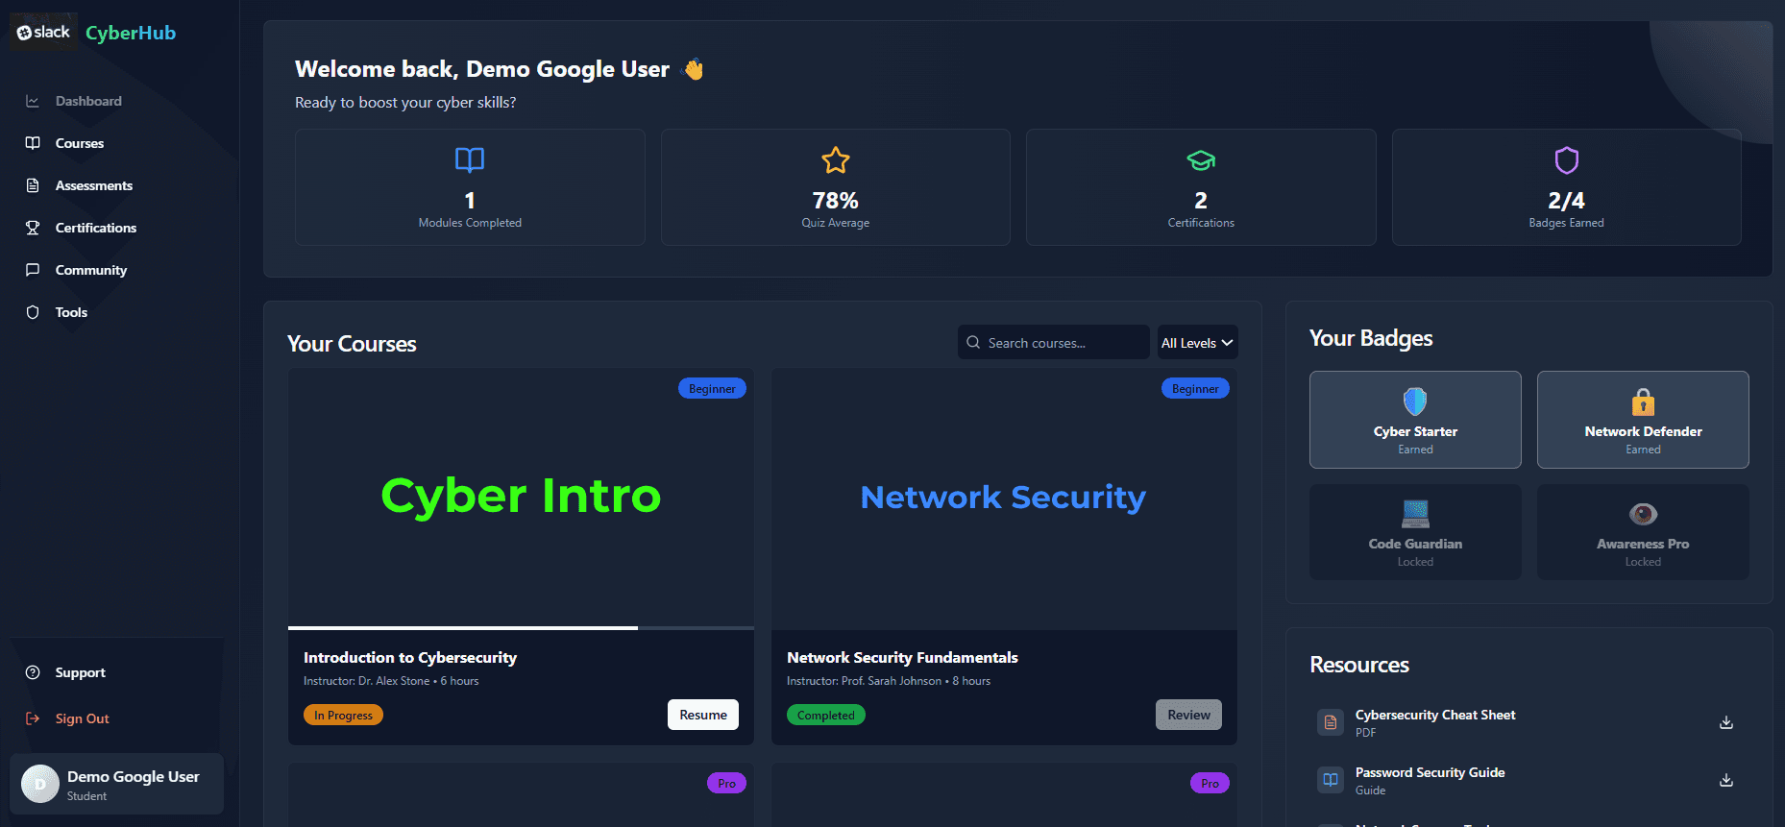
Task: Click the In Progress status badge
Action: pyautogui.click(x=343, y=716)
